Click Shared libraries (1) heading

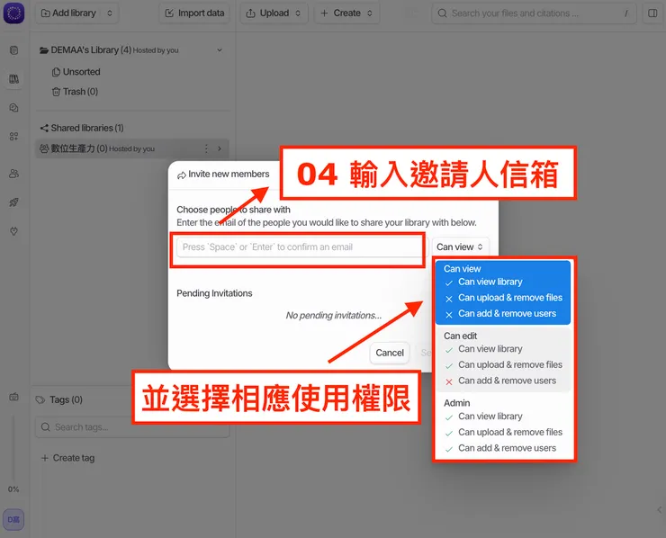(82, 128)
